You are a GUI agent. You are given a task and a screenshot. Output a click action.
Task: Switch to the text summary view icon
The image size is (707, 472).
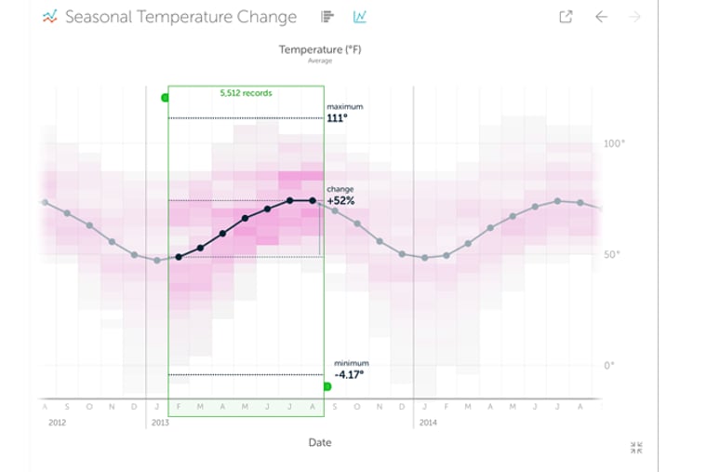[327, 17]
